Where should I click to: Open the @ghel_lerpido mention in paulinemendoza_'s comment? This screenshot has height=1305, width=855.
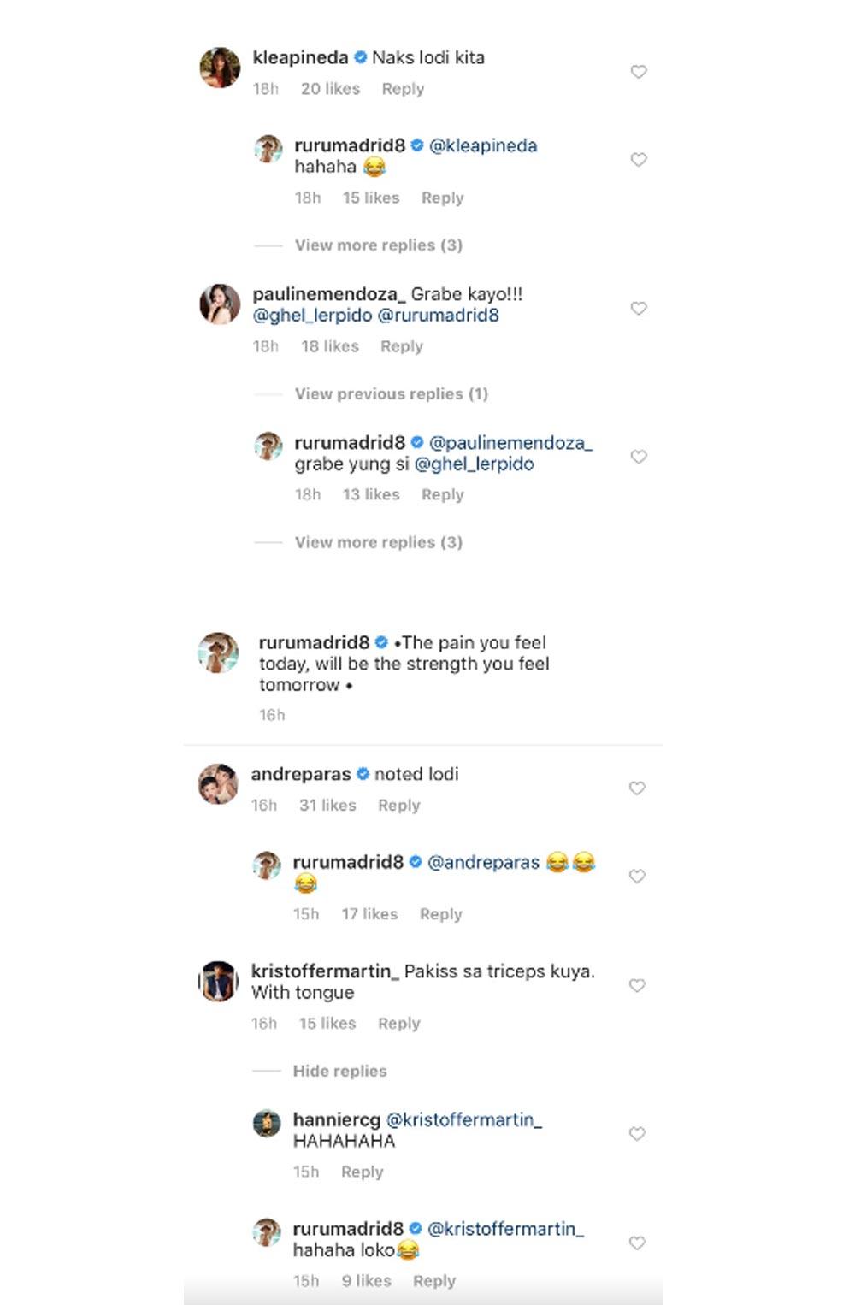[x=312, y=316]
